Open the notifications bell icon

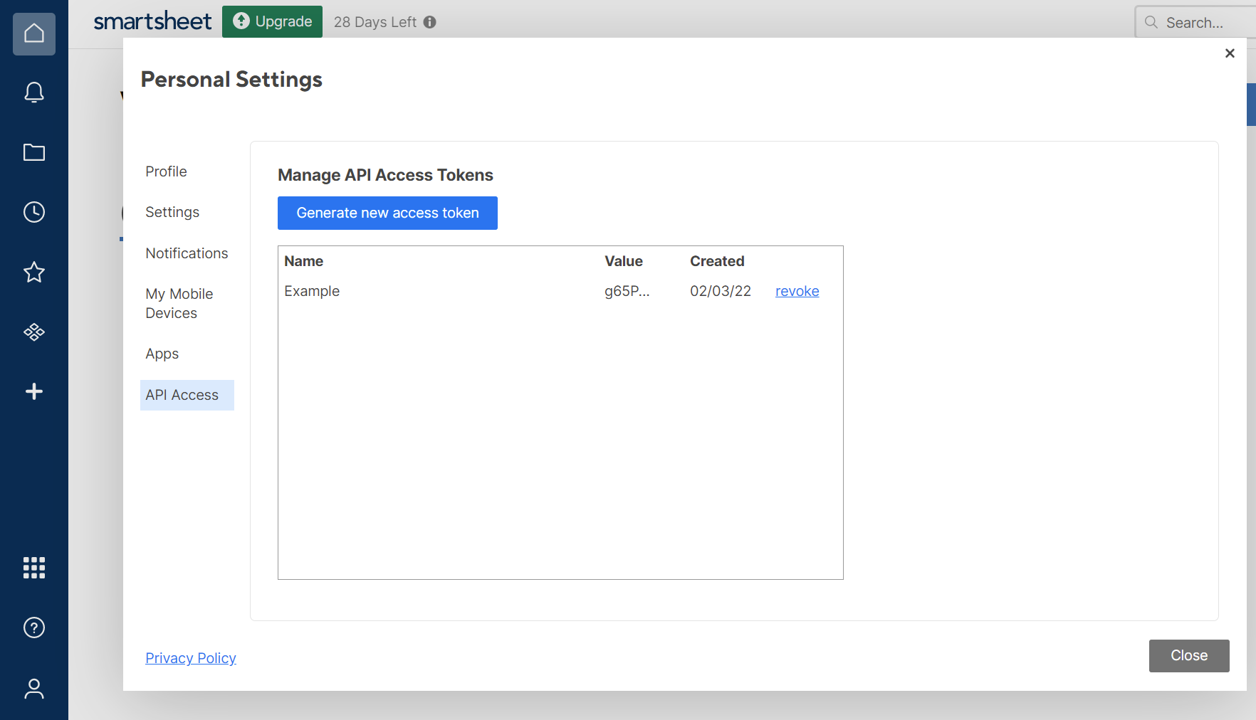tap(33, 92)
